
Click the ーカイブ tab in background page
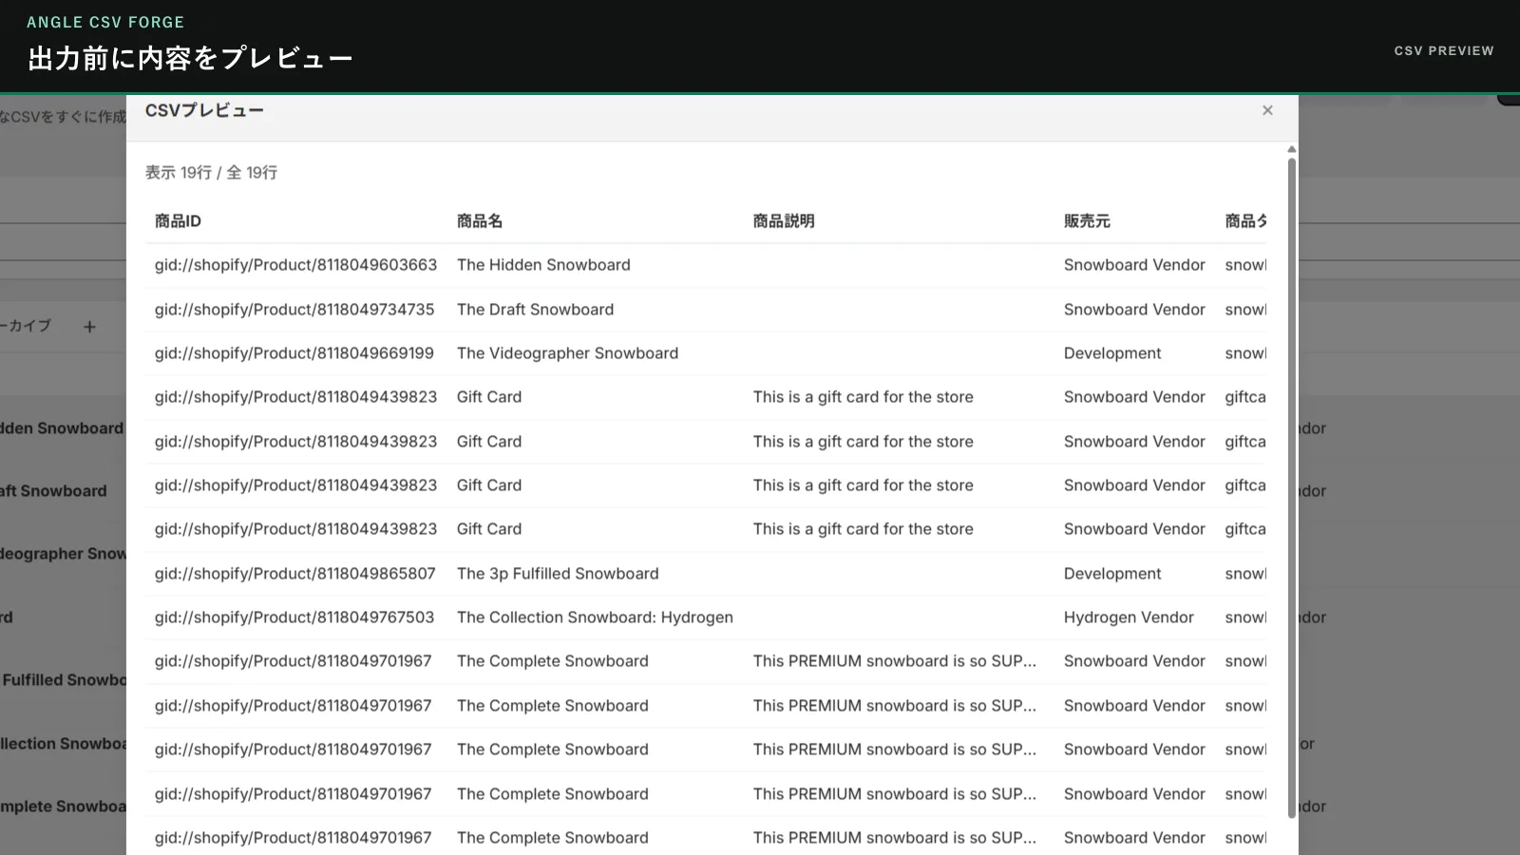click(26, 326)
